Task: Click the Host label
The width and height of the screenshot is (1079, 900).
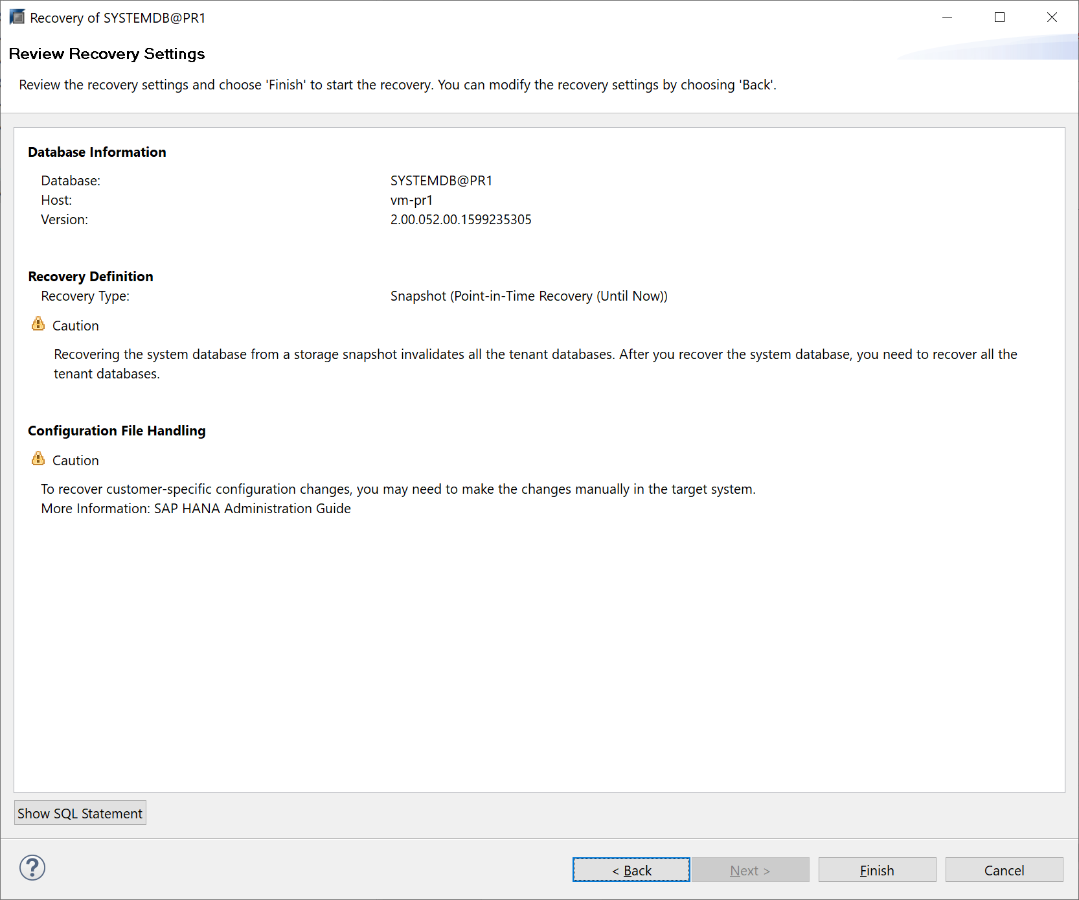Action: (x=56, y=200)
